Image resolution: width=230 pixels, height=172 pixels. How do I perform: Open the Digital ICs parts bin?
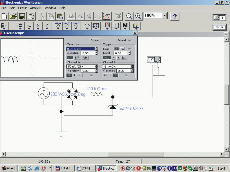[x=76, y=26]
